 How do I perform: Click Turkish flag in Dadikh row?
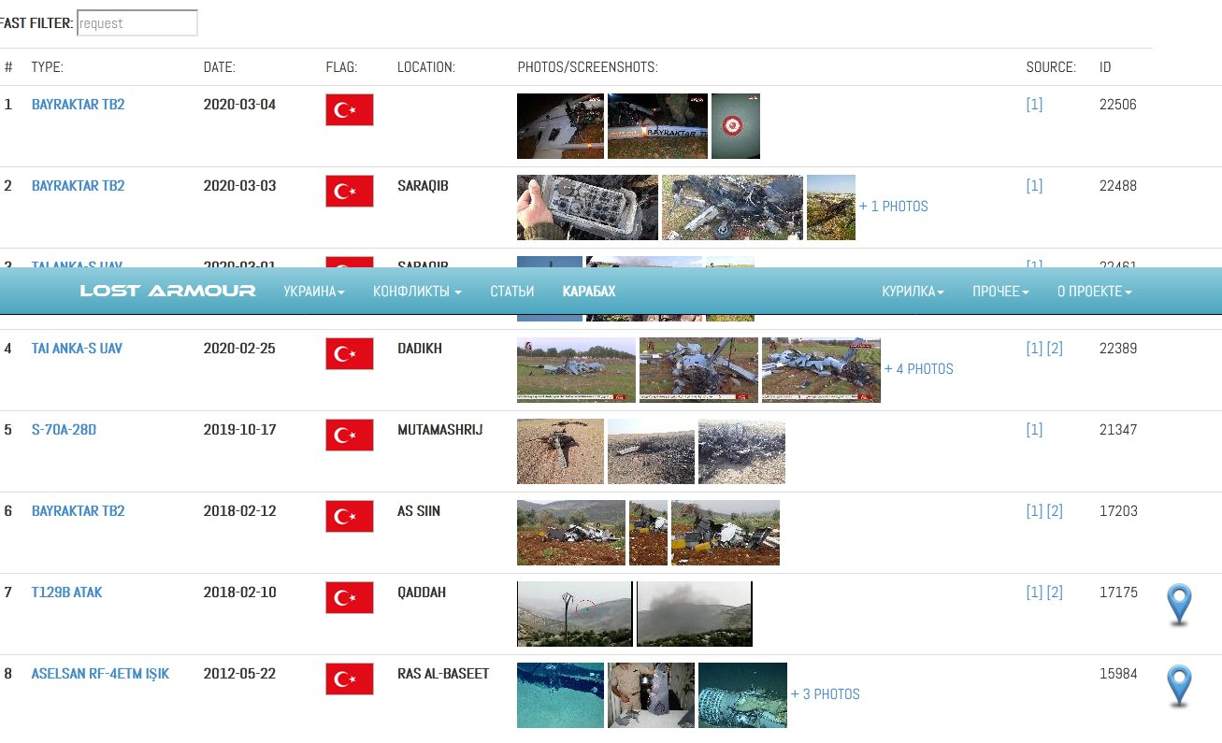(x=350, y=353)
